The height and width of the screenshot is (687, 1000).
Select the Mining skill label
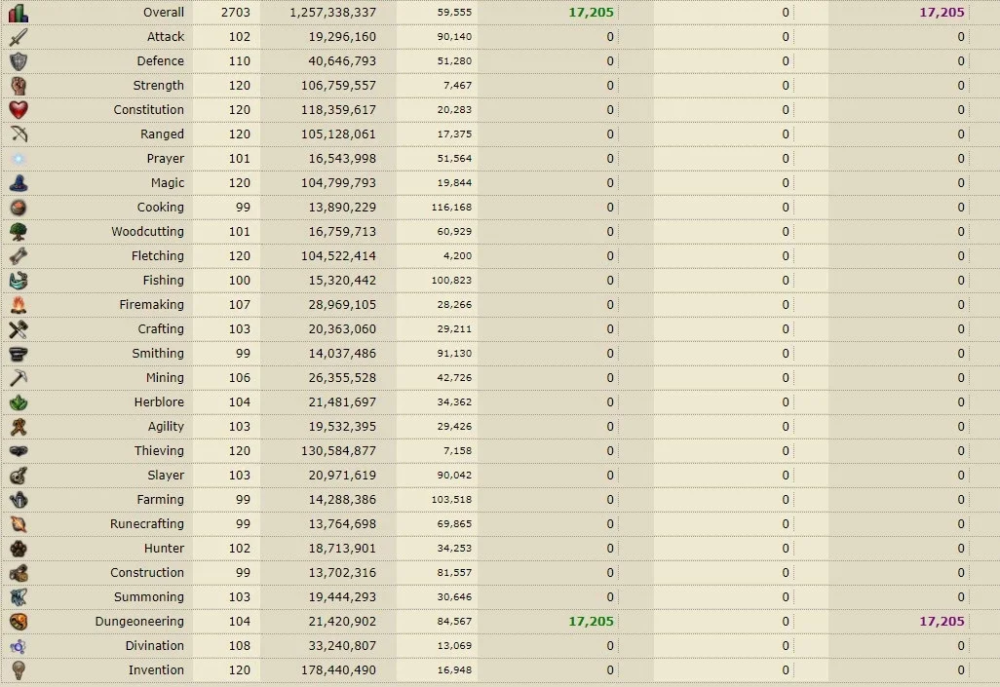pos(165,378)
